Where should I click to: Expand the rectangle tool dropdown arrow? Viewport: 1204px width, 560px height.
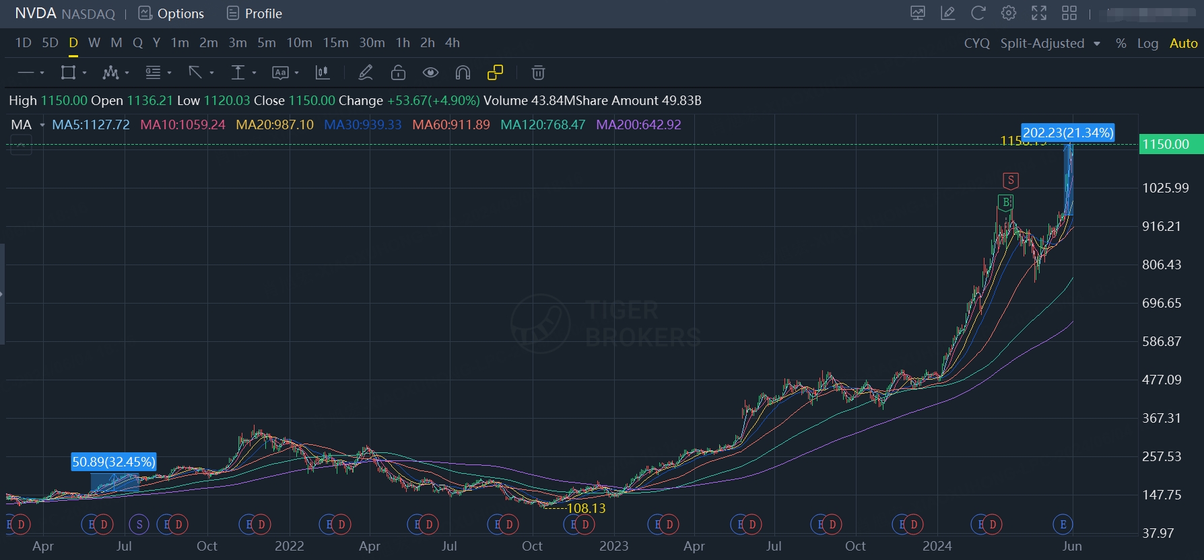[x=84, y=73]
